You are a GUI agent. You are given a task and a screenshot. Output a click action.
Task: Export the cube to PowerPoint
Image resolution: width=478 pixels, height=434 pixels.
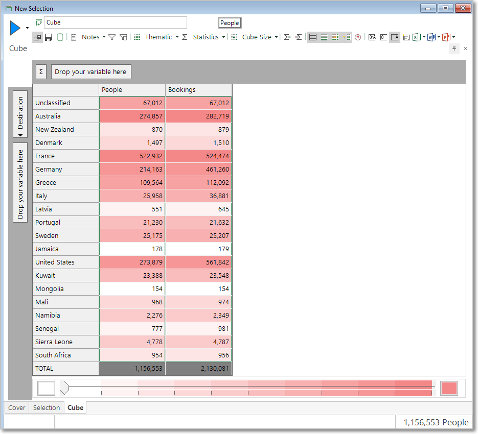coord(446,37)
